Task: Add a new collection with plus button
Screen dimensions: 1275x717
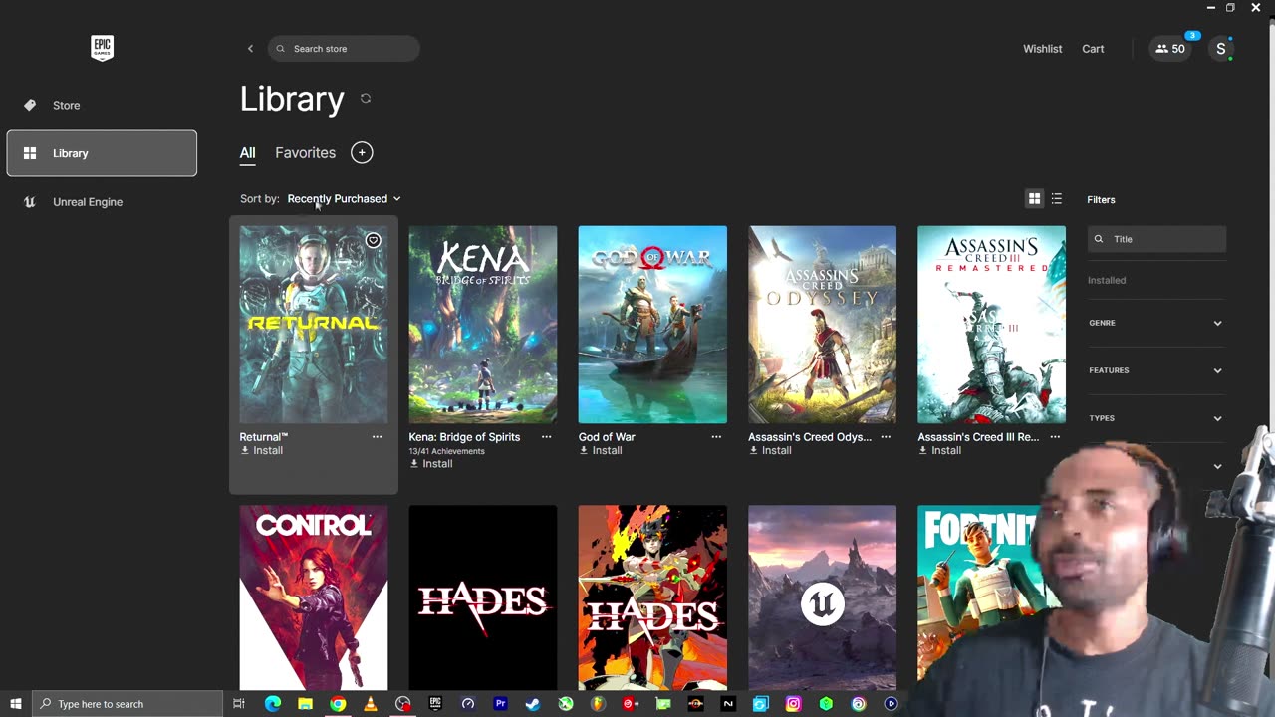Action: coord(362,152)
